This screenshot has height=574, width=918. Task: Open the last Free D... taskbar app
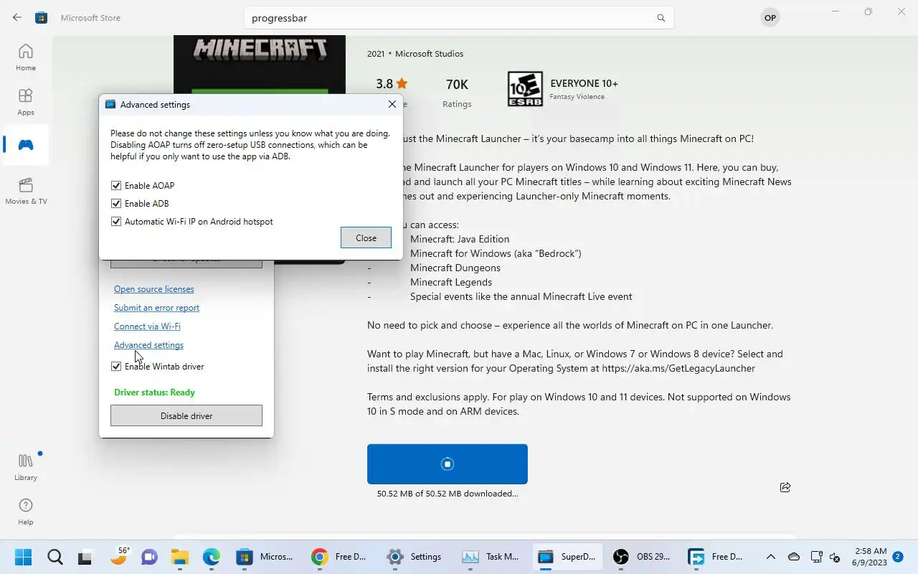[x=716, y=557]
